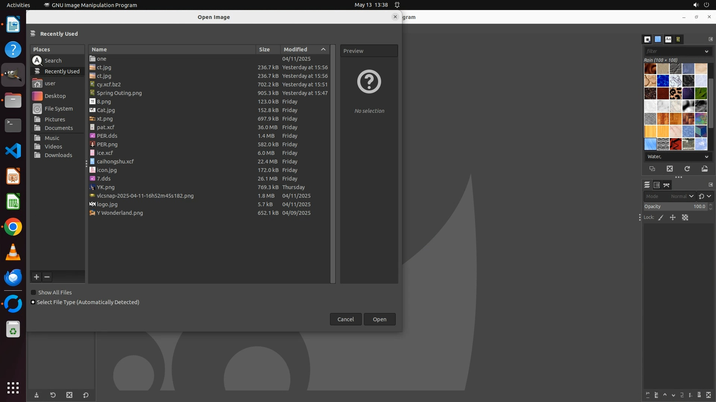
Task: Click Open pattern as image icon
Action: pyautogui.click(x=704, y=169)
